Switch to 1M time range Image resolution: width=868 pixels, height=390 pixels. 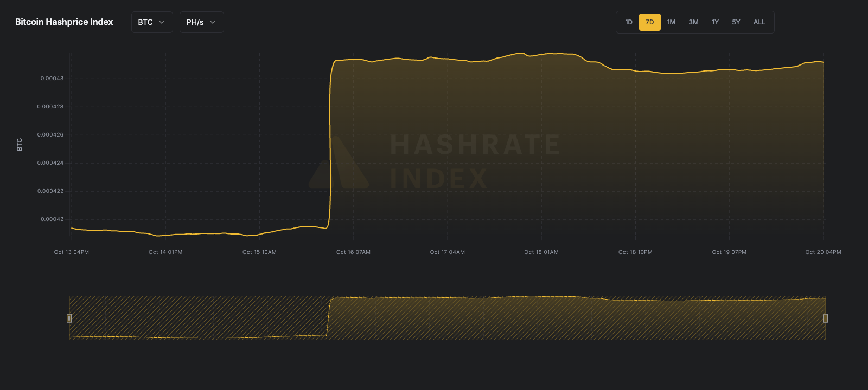(671, 22)
